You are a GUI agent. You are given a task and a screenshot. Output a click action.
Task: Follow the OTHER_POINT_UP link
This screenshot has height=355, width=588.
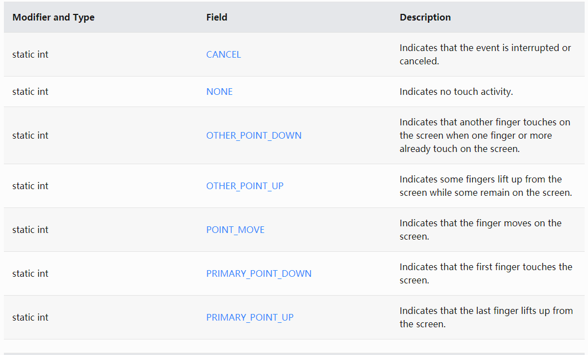[x=244, y=186]
